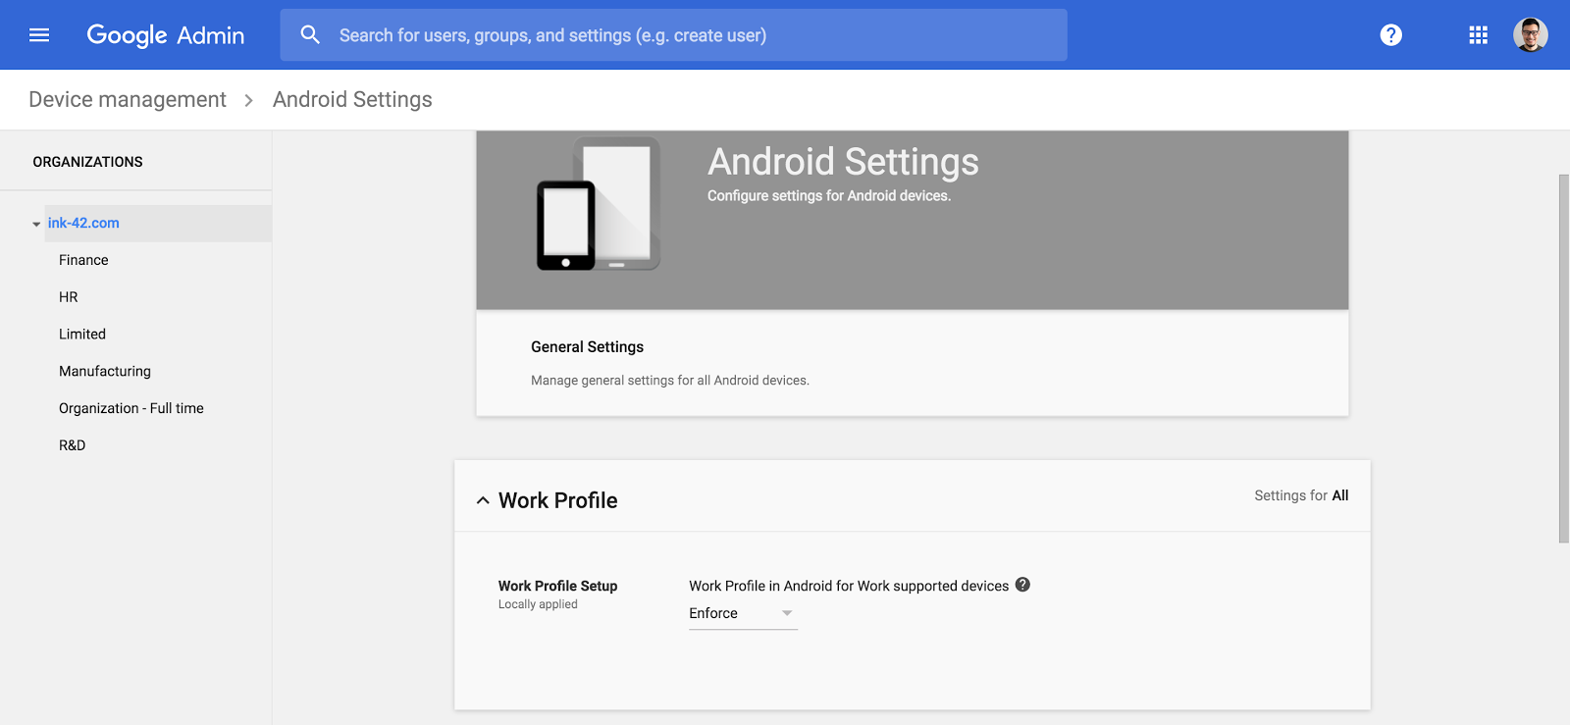The height and width of the screenshot is (725, 1570).
Task: Click the Google Admin logo
Action: (166, 35)
